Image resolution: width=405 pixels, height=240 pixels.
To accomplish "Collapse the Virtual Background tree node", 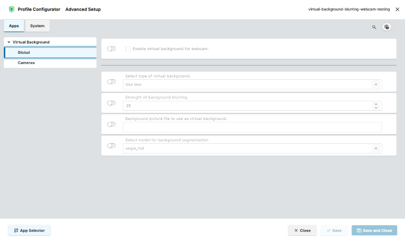I will click(x=9, y=42).
